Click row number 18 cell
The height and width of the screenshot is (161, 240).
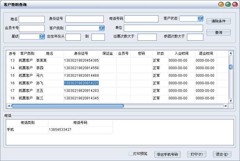click(x=13, y=98)
